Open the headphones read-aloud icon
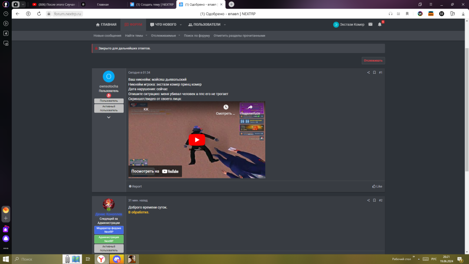This screenshot has width=469, height=264. point(390,14)
